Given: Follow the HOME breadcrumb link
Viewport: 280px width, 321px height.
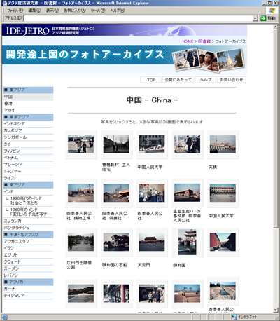Looking at the screenshot, I should 188,41.
